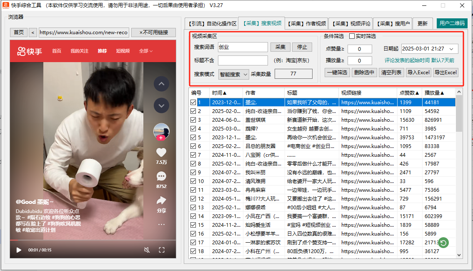
Task: Enter fullscreen mode in the video player
Action: click(162, 250)
